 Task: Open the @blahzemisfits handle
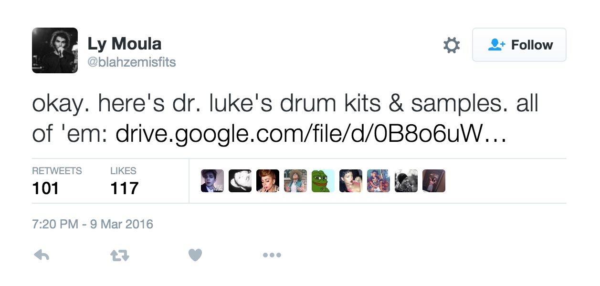pyautogui.click(x=132, y=62)
